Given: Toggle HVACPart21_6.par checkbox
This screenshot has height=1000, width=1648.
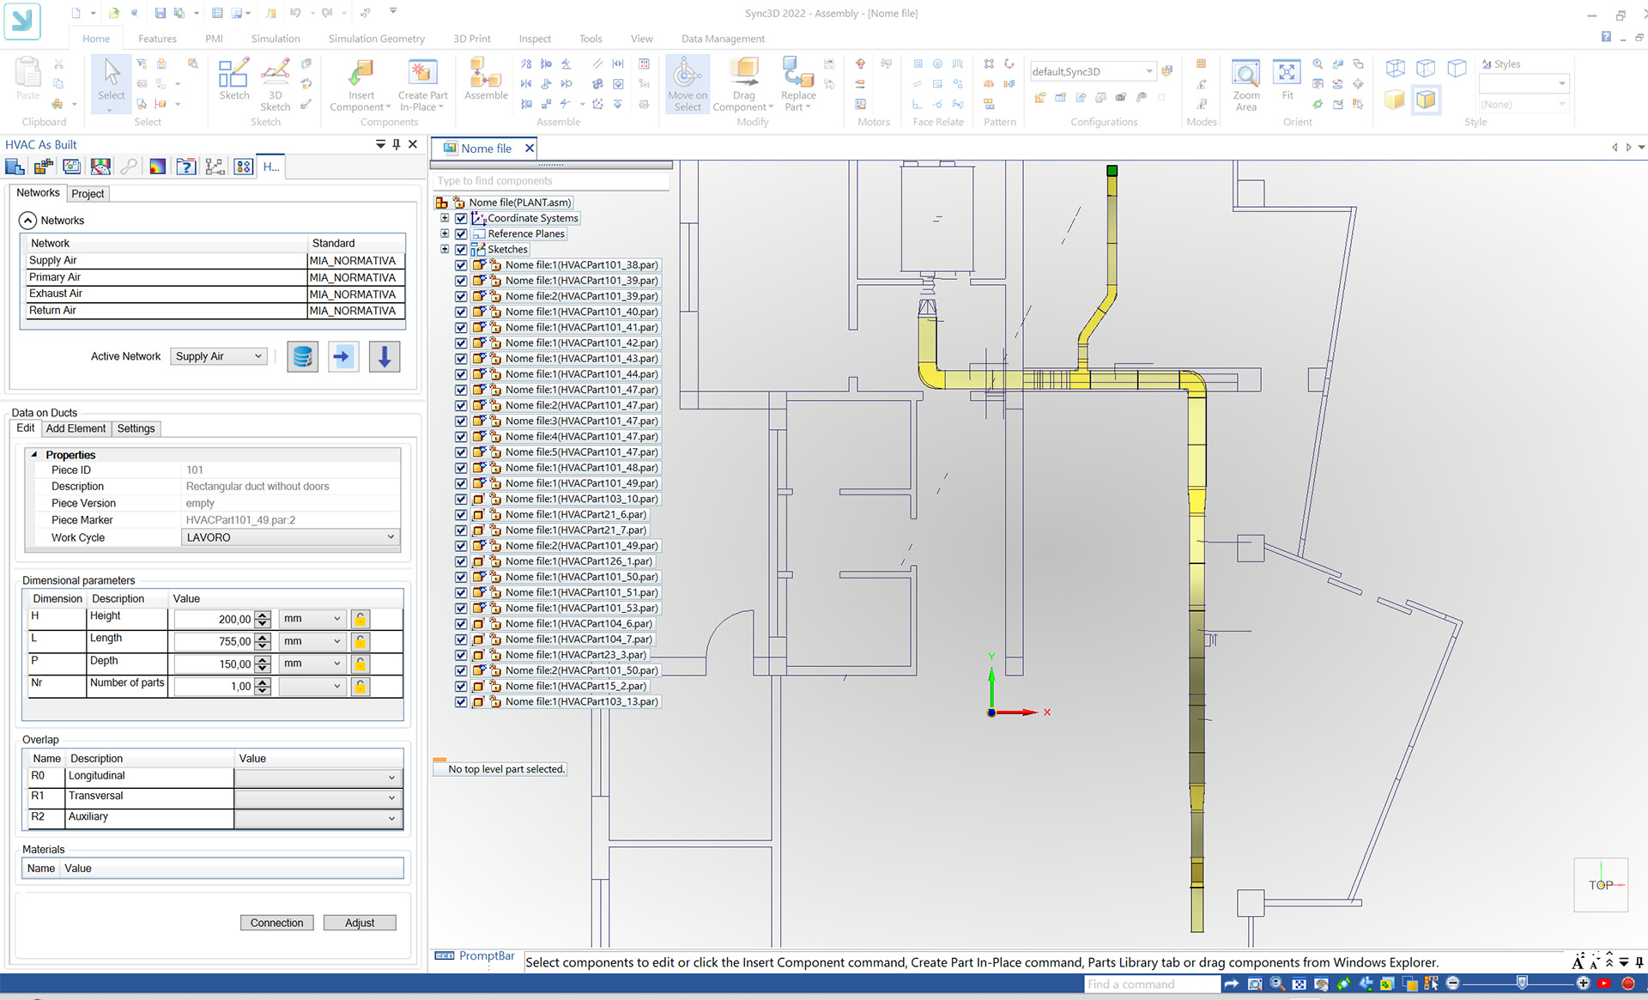Looking at the screenshot, I should tap(461, 514).
